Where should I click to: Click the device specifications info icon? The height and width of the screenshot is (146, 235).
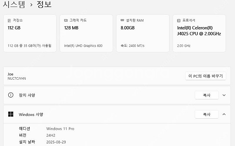pyautogui.click(x=11, y=95)
